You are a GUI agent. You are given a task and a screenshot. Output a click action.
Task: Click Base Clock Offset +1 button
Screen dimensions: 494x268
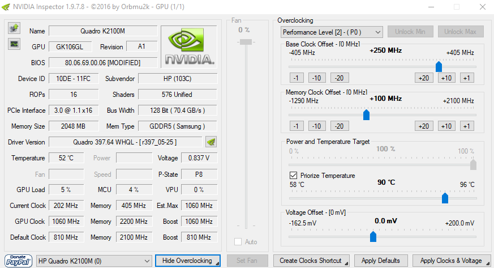[x=467, y=78]
